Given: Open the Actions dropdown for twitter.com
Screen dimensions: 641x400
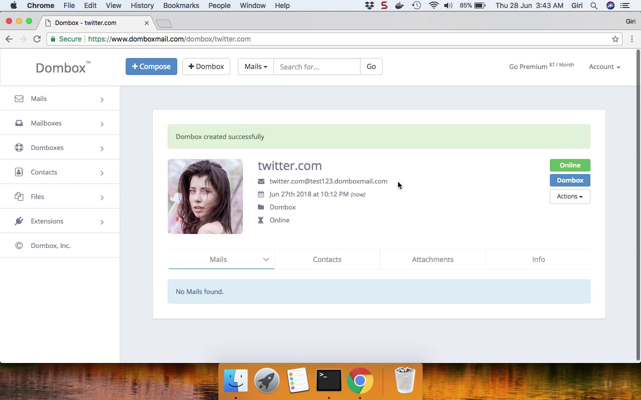Looking at the screenshot, I should click(570, 196).
